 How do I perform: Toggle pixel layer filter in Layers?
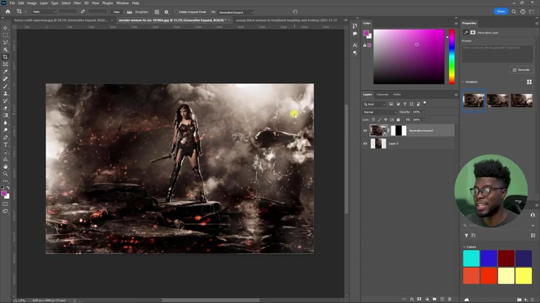point(391,104)
